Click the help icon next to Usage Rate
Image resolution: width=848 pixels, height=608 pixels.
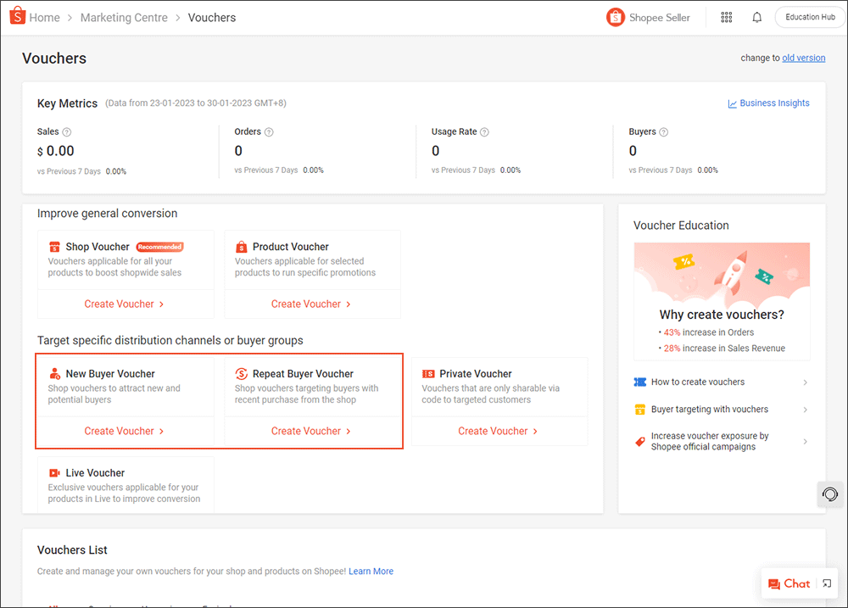[x=484, y=131]
